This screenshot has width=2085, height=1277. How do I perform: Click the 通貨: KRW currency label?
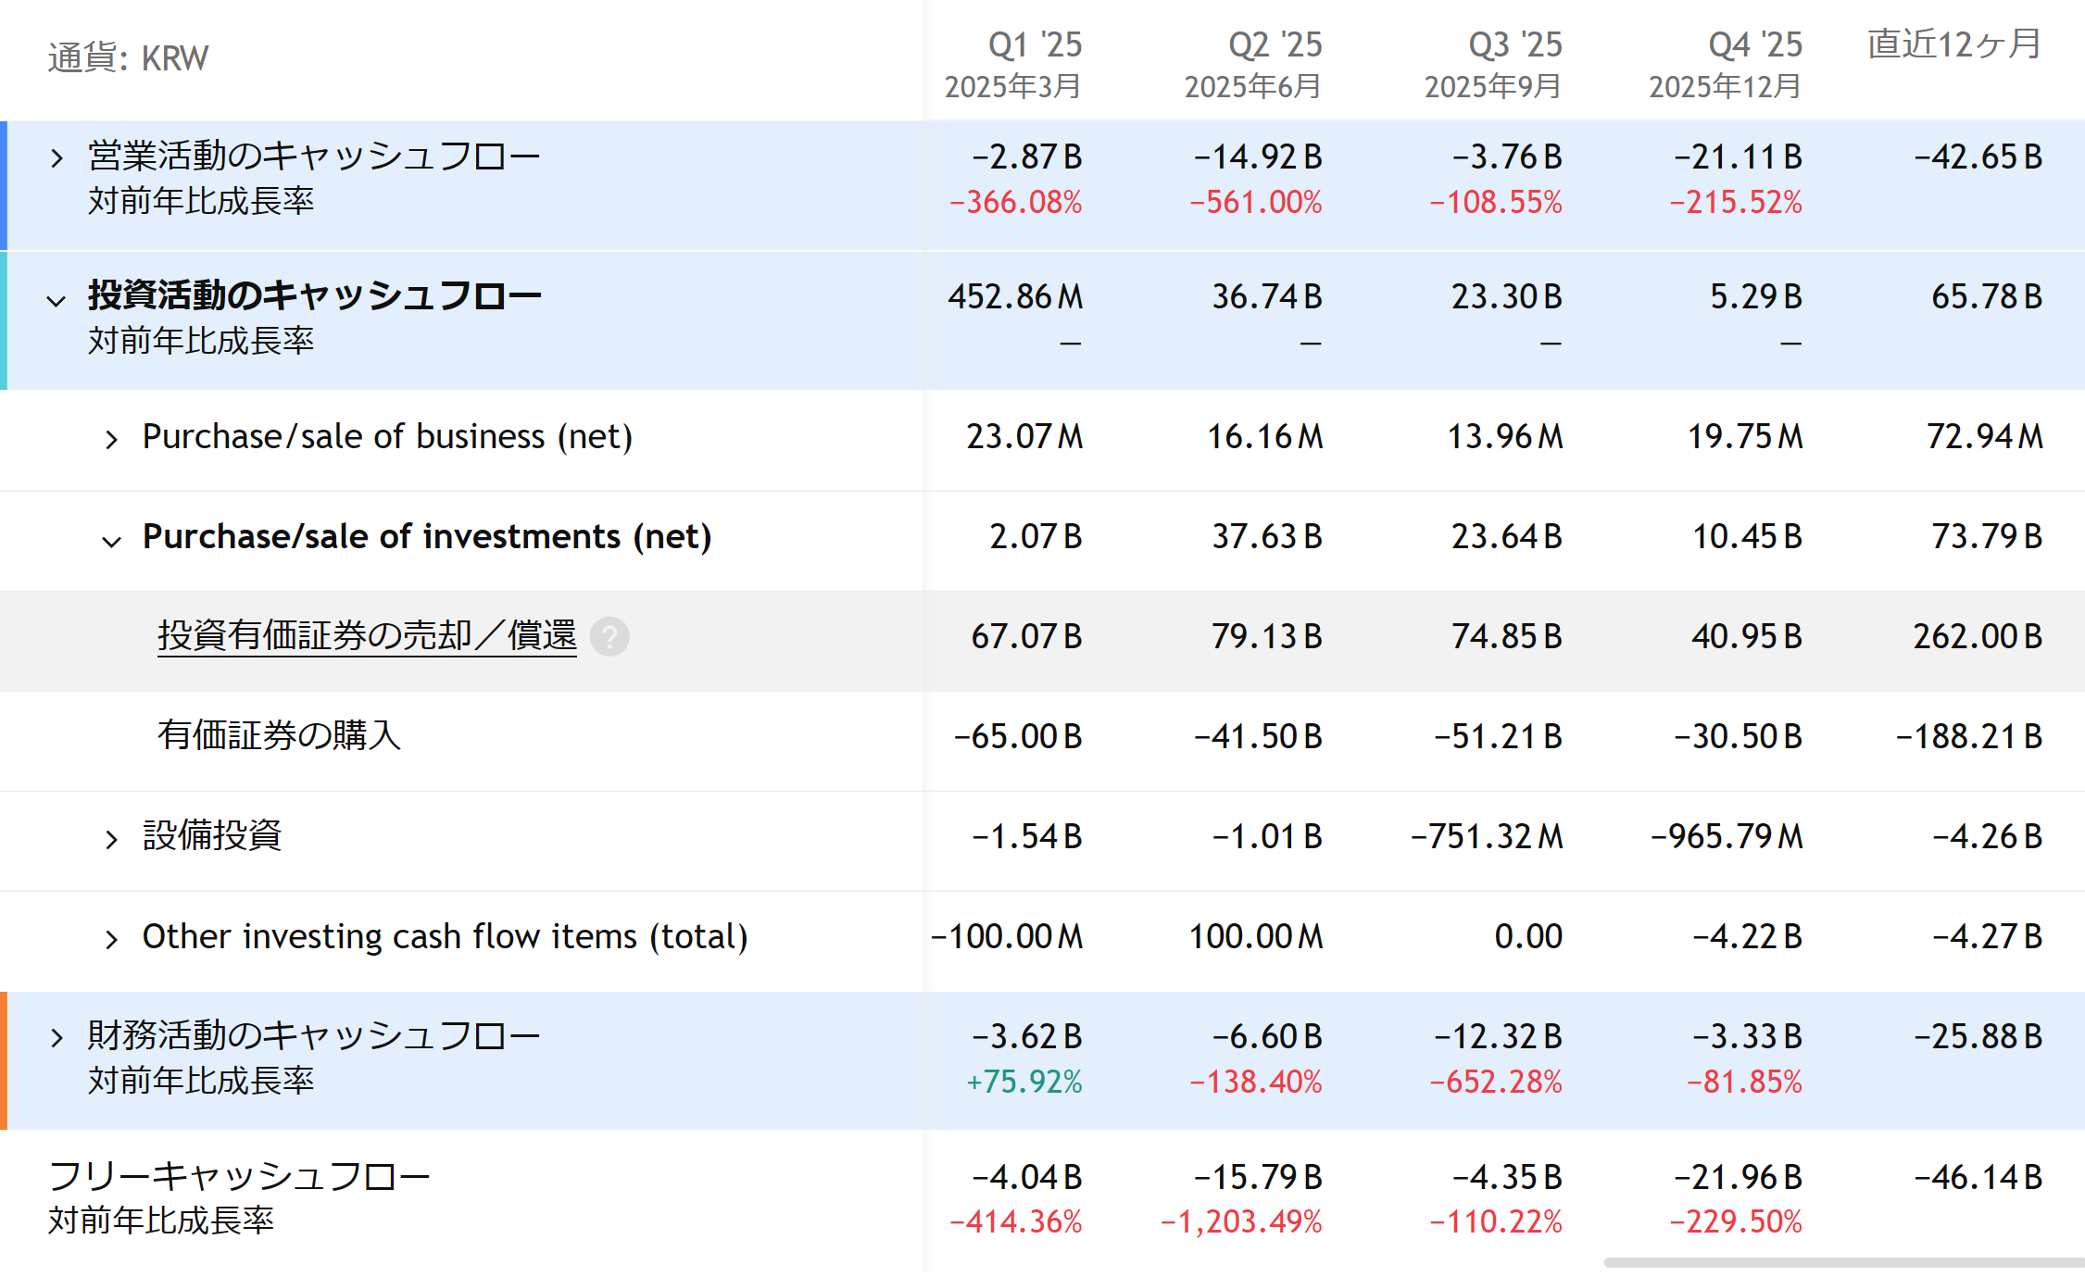tap(128, 58)
